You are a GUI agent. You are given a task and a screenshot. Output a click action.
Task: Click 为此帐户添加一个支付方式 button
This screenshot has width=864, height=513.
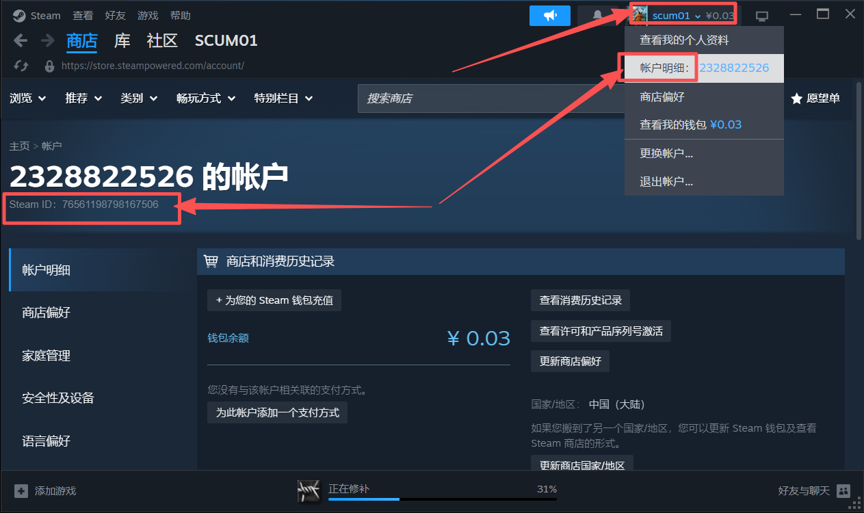277,412
